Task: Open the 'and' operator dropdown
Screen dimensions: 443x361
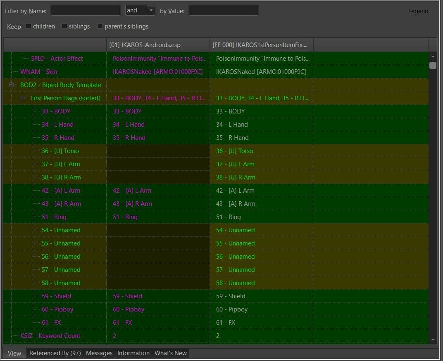Action: 151,11
